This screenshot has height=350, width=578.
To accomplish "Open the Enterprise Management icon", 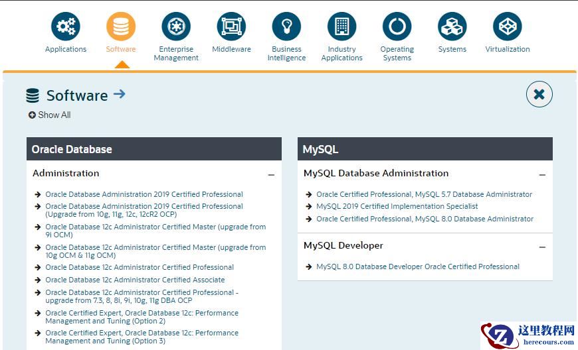I will (x=176, y=26).
